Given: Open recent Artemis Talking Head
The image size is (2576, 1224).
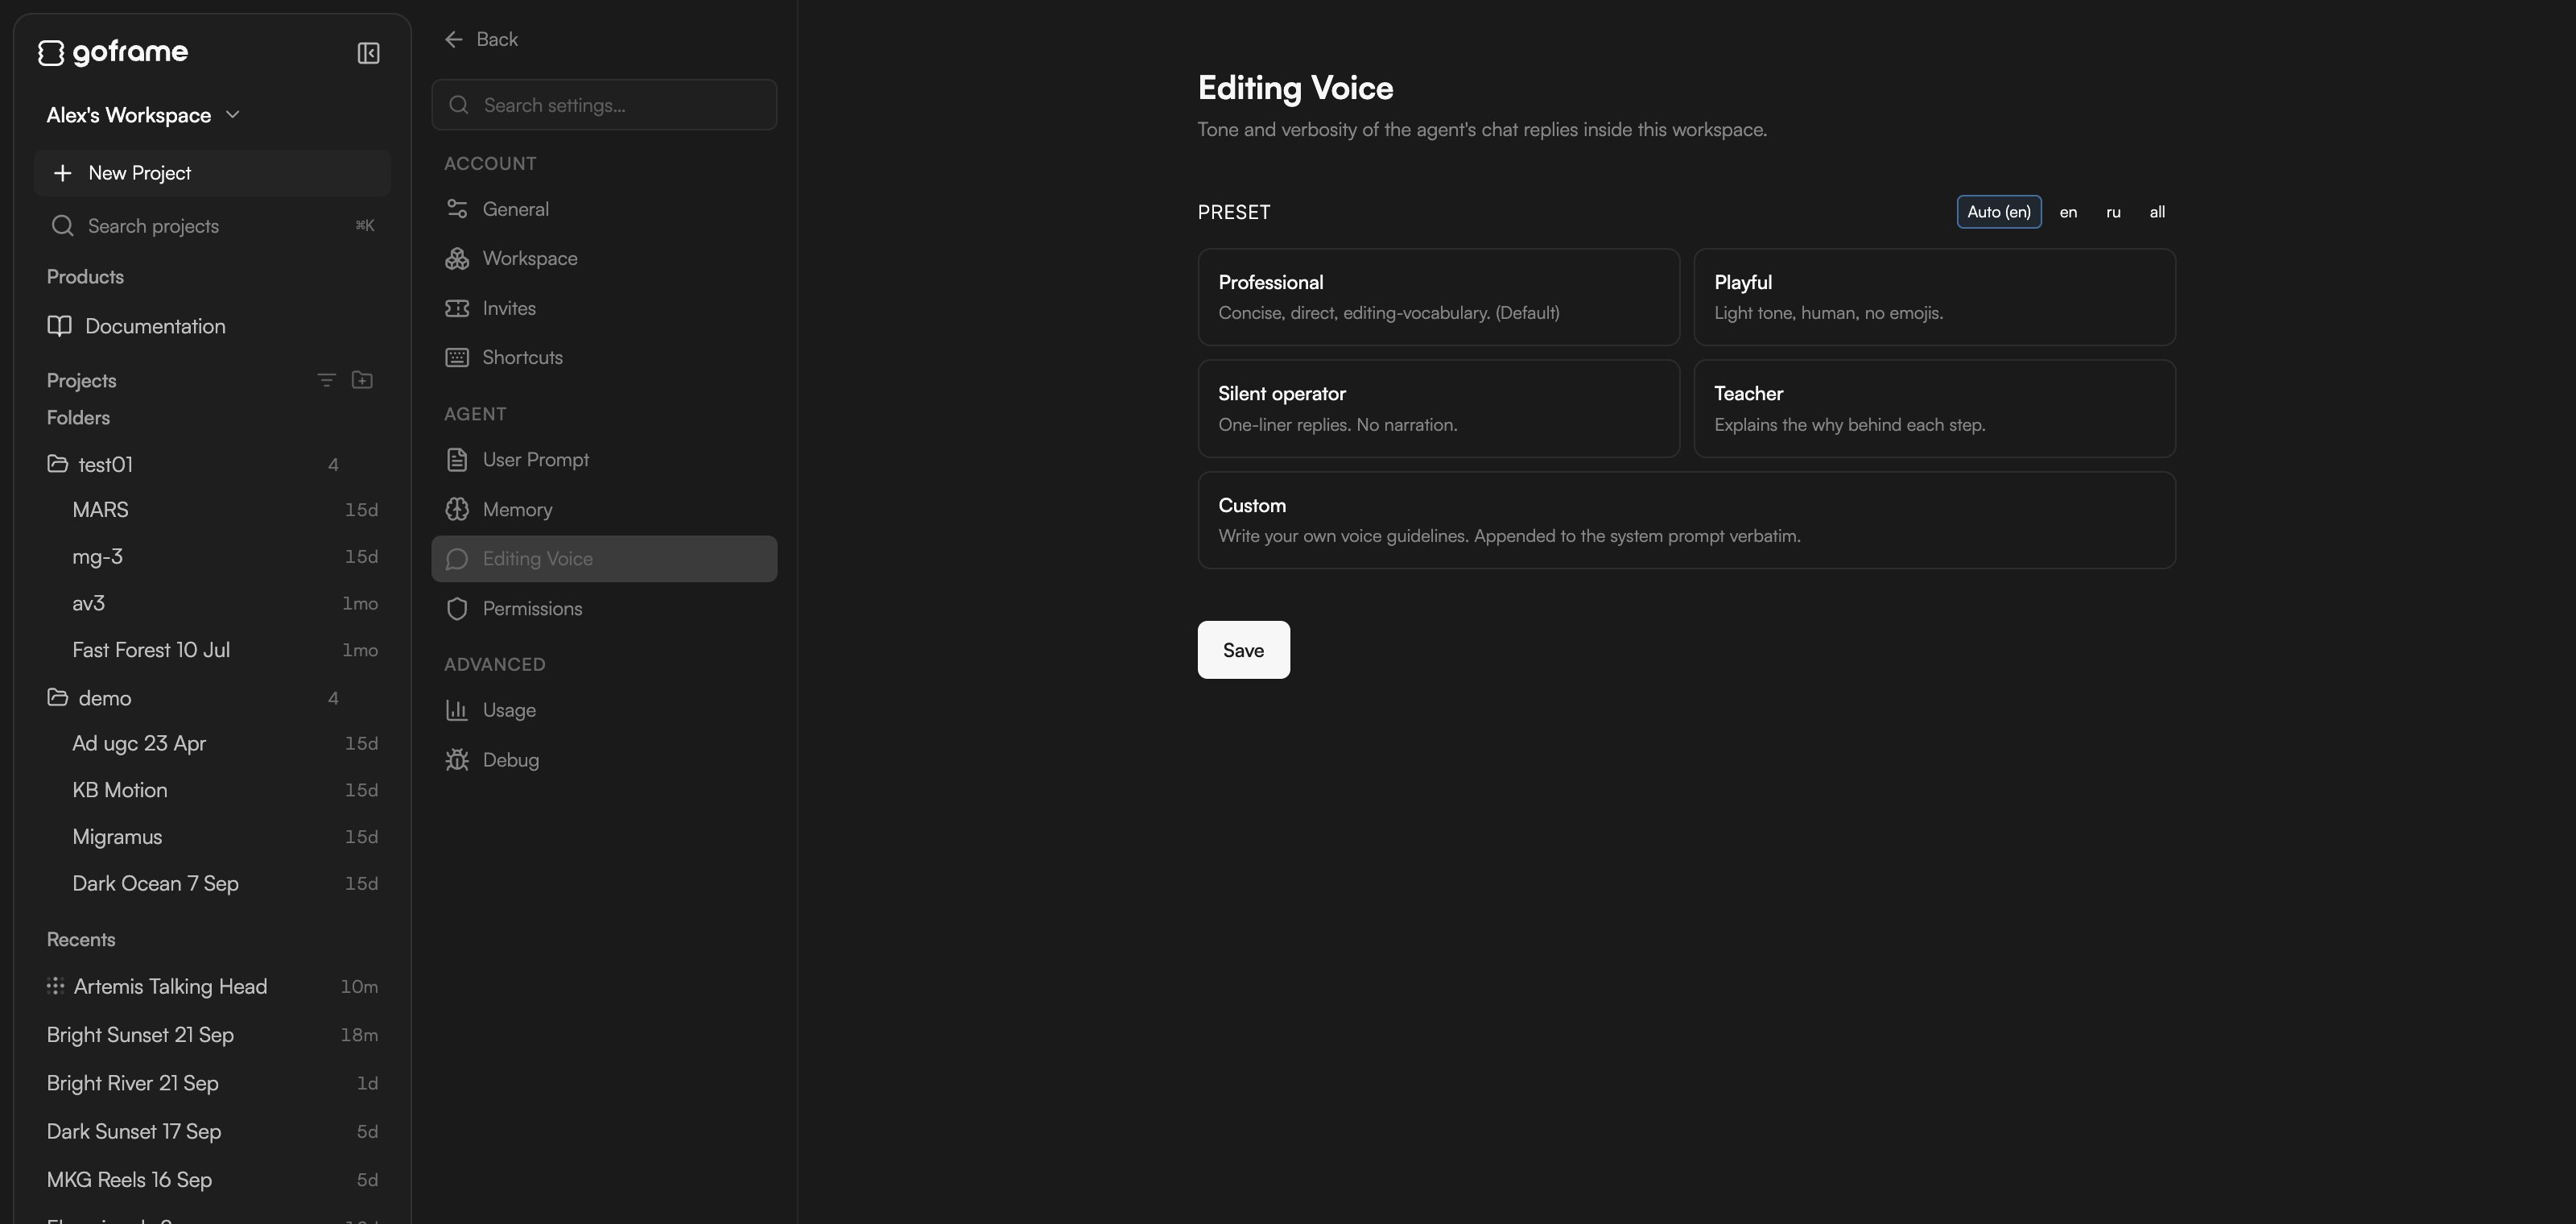Looking at the screenshot, I should [x=212, y=986].
